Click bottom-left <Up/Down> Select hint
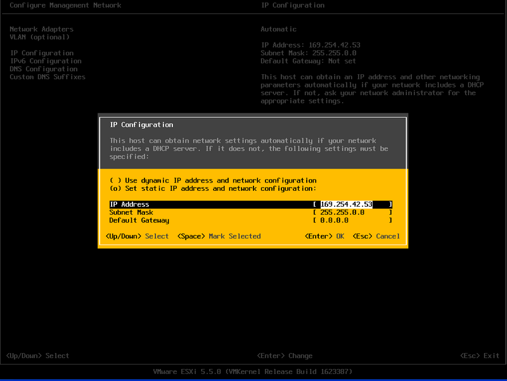Screen dimensions: 507x381 [37, 356]
